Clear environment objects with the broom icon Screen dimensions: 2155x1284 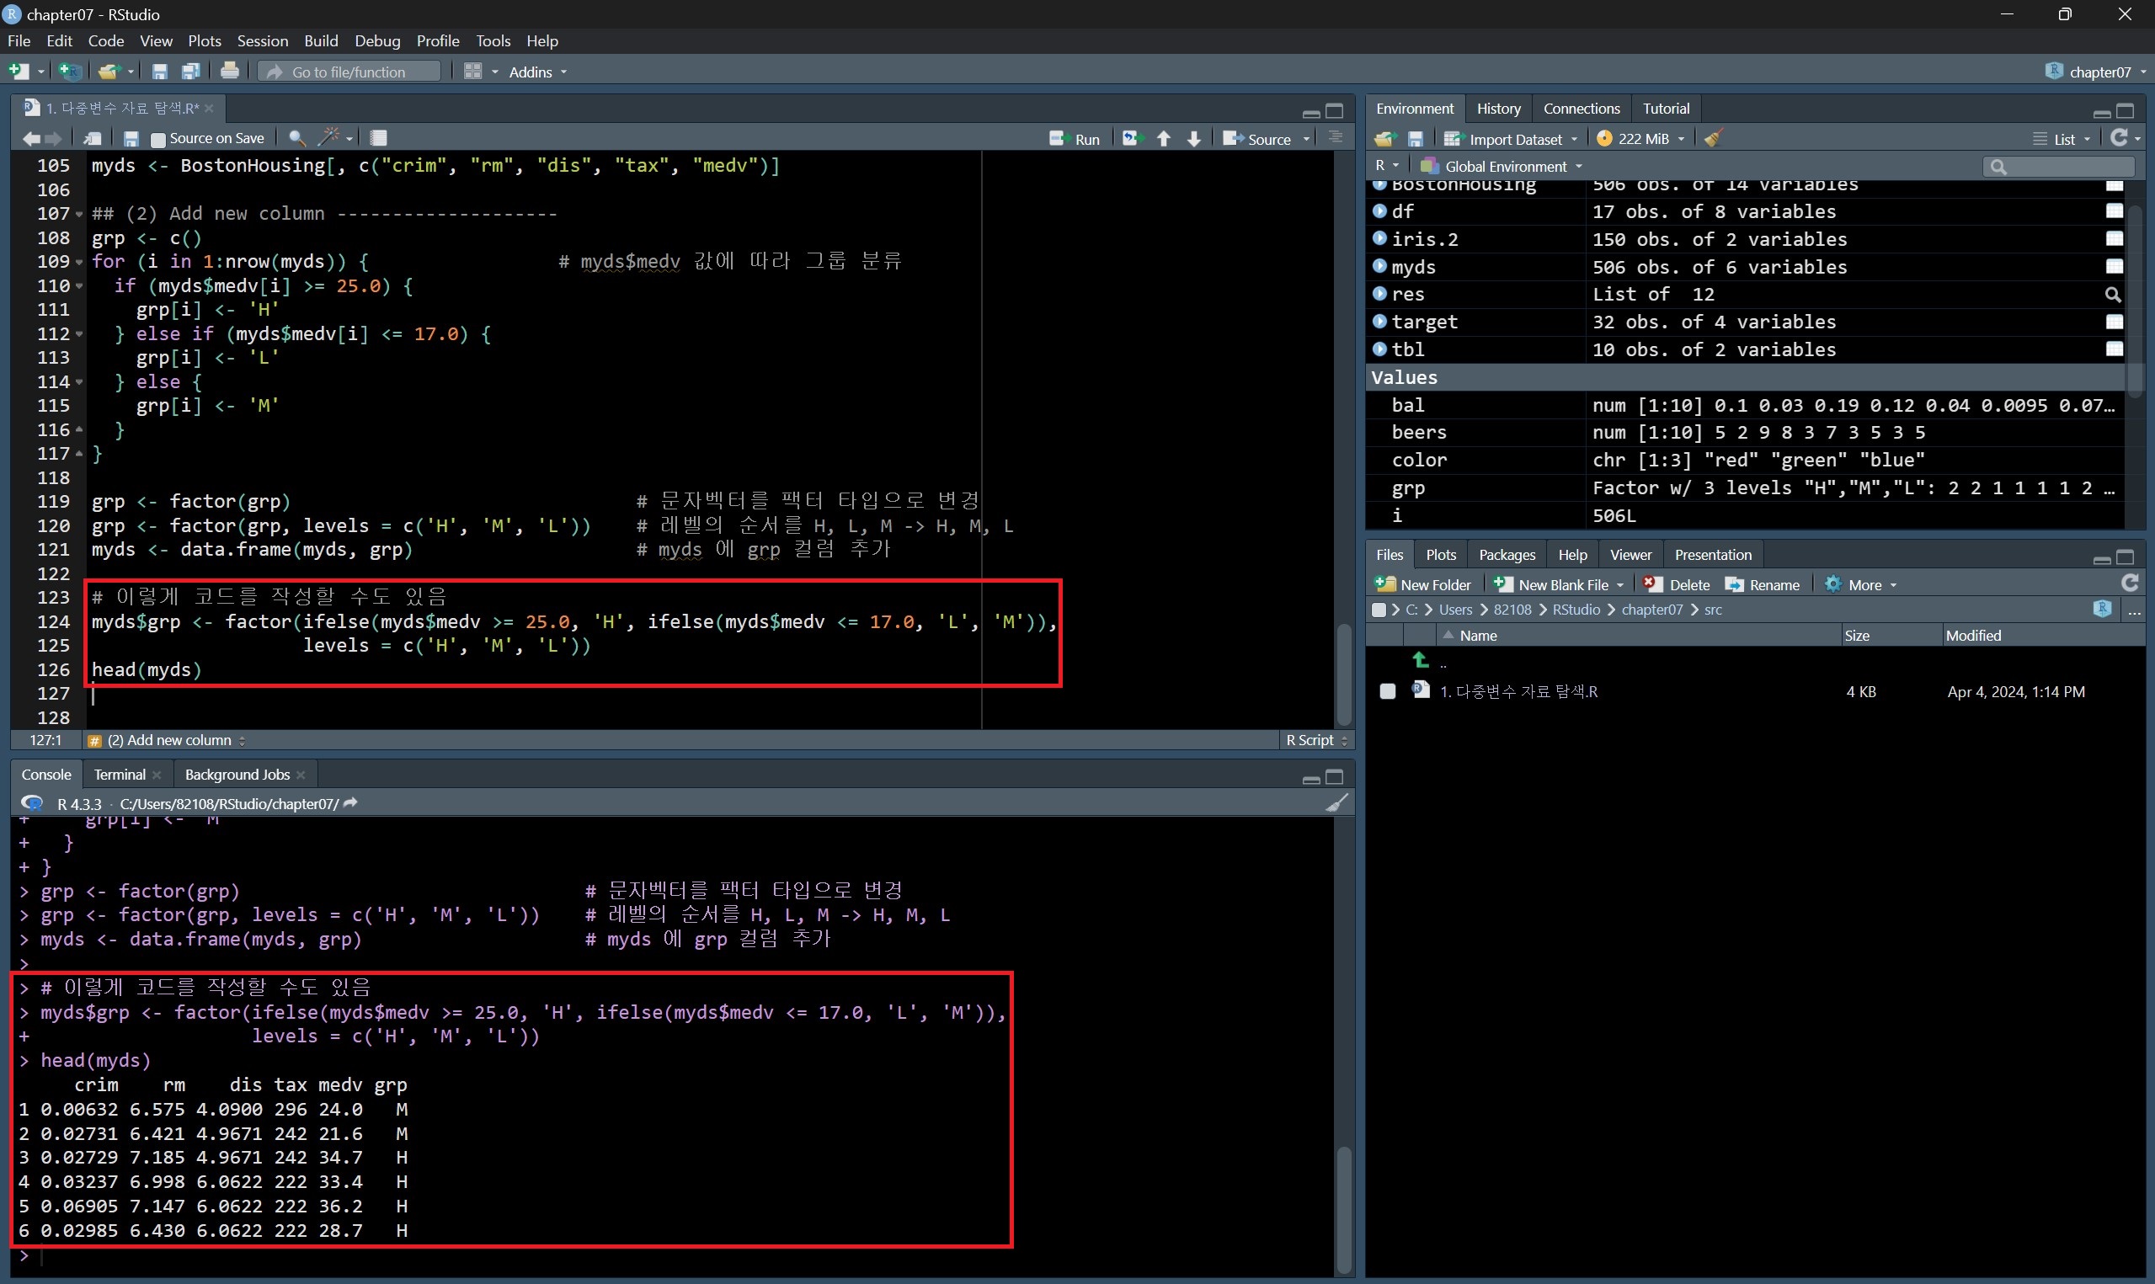[x=1713, y=138]
